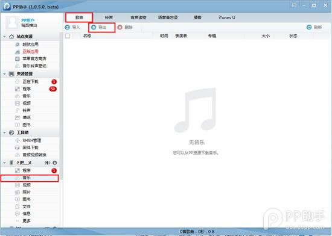Image resolution: width=332 pixels, height=236 pixels.
Task: Open 音乐 under 资源管理
Action: click(x=27, y=96)
